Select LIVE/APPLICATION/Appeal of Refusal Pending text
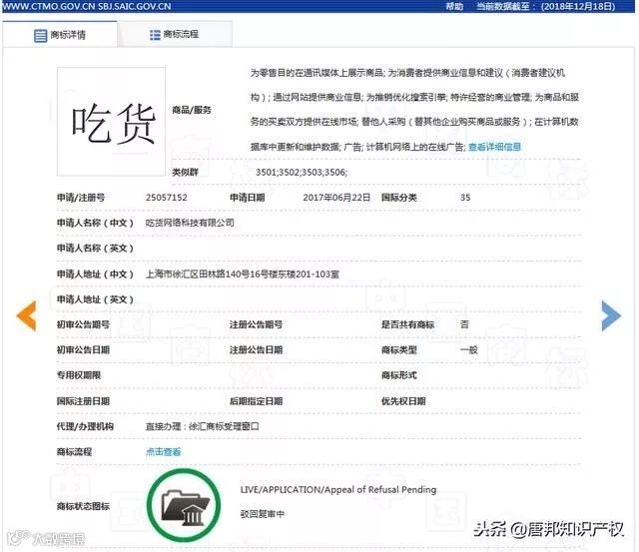This screenshot has height=552, width=639. point(338,490)
